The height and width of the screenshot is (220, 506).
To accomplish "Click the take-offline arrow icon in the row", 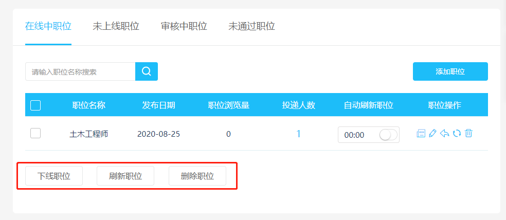I will 445,134.
